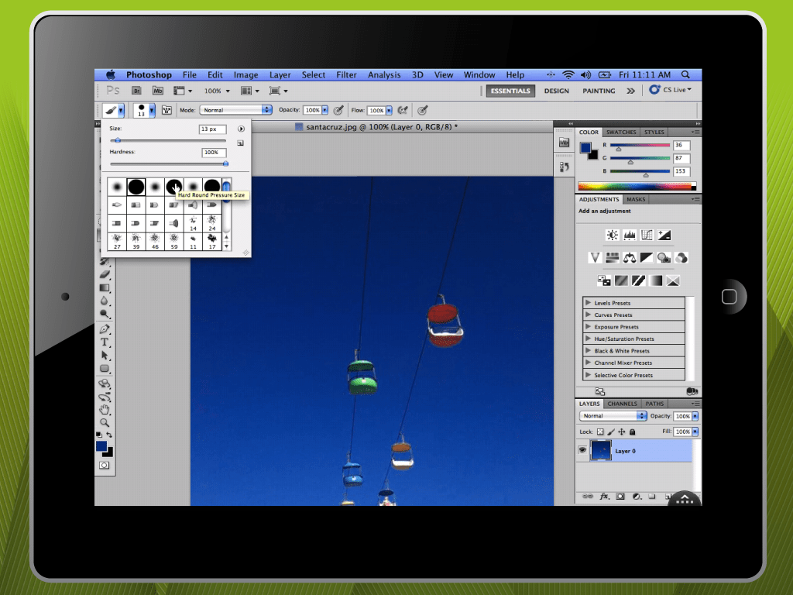Open the Brightness/Contrast adjustment
This screenshot has height=595, width=793.
613,235
